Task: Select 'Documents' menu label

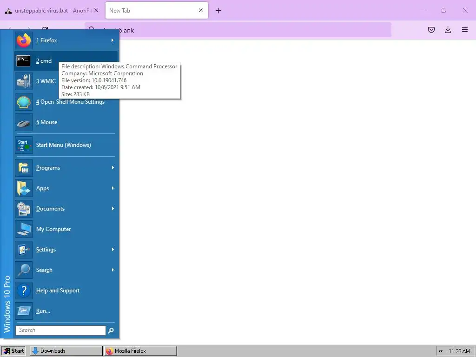Action: (50, 209)
